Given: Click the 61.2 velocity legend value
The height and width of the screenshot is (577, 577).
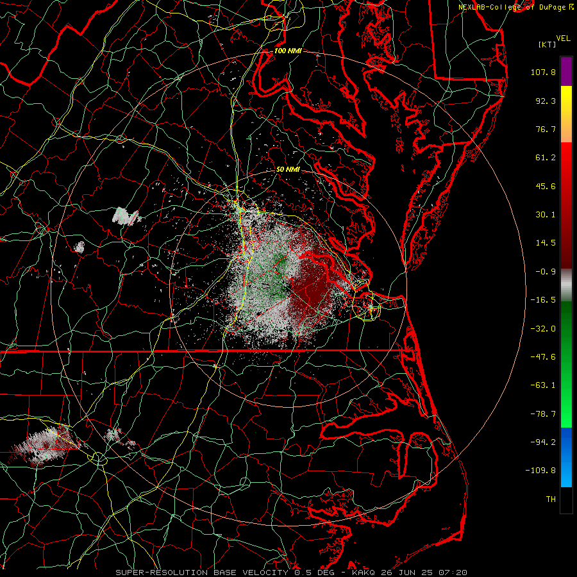Looking at the screenshot, I should (546, 158).
